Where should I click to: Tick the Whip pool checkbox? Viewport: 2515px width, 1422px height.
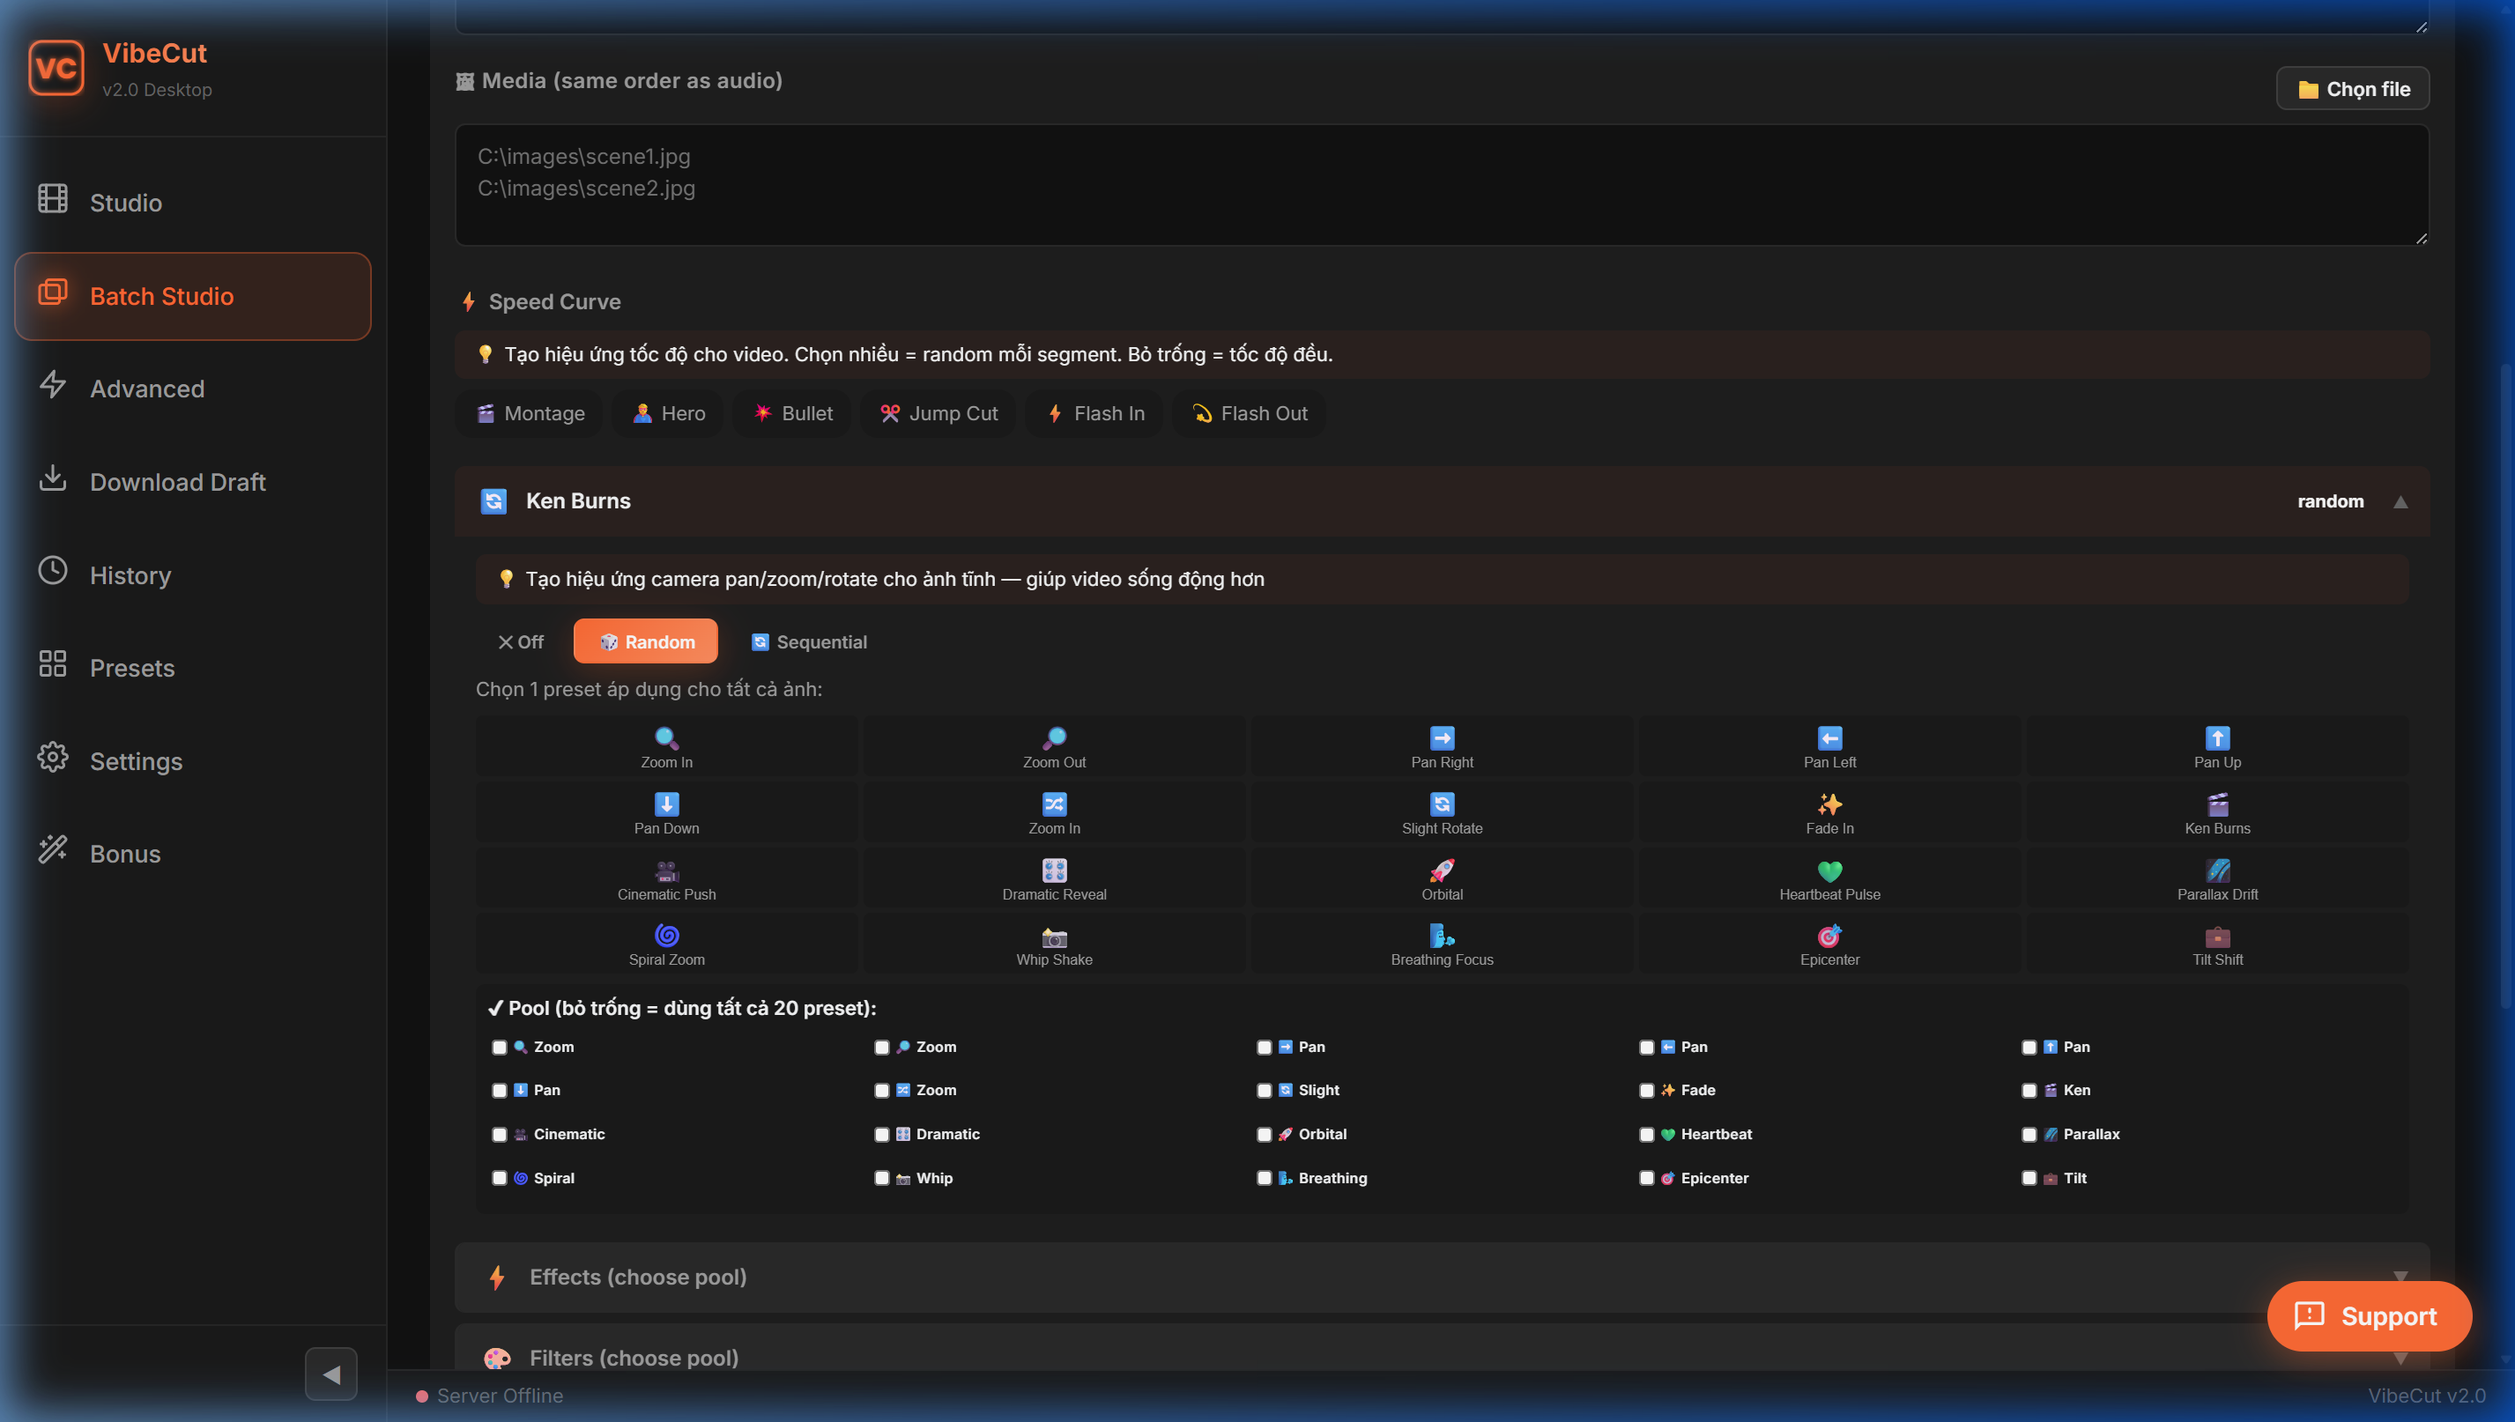click(881, 1179)
